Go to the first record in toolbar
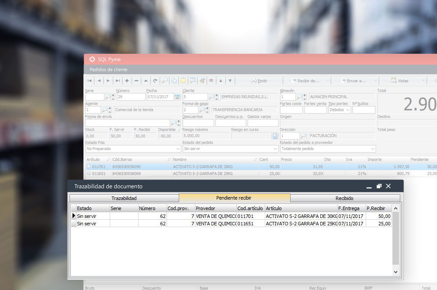Viewport: 437px width, 290px height. tap(90, 81)
